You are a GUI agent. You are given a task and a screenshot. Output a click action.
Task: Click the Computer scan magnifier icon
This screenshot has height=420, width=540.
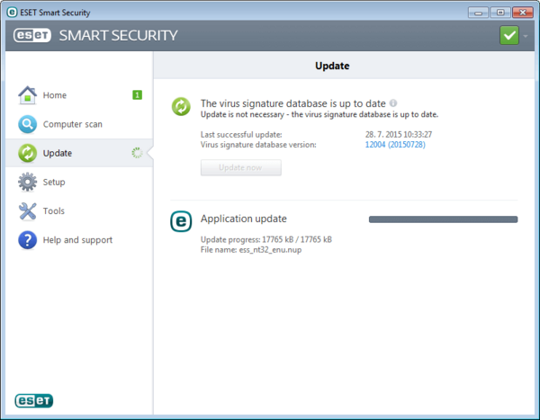point(27,124)
